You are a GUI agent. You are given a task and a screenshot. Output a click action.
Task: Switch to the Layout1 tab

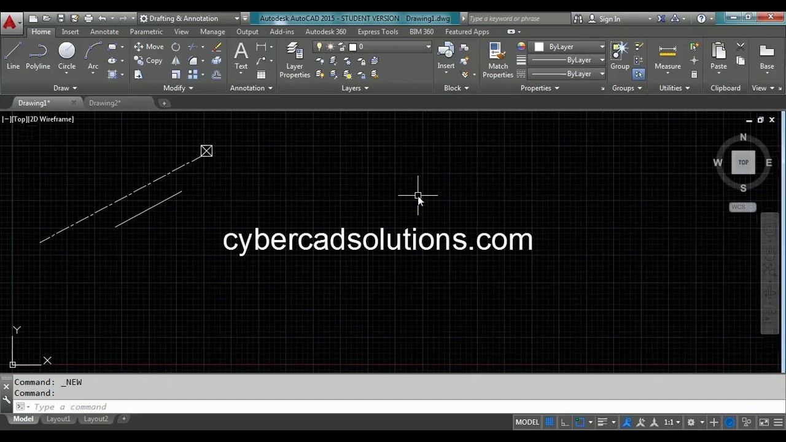(58, 419)
